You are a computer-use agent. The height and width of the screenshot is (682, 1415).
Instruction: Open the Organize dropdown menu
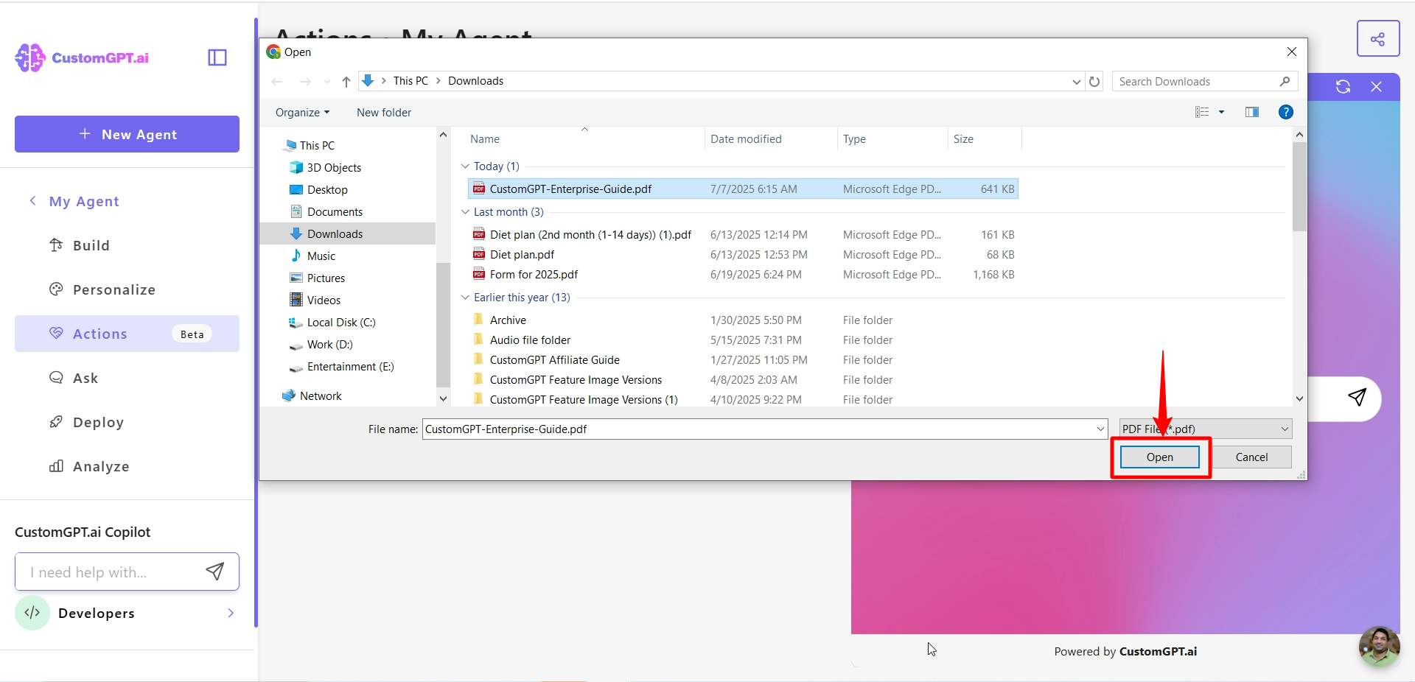pyautogui.click(x=302, y=113)
